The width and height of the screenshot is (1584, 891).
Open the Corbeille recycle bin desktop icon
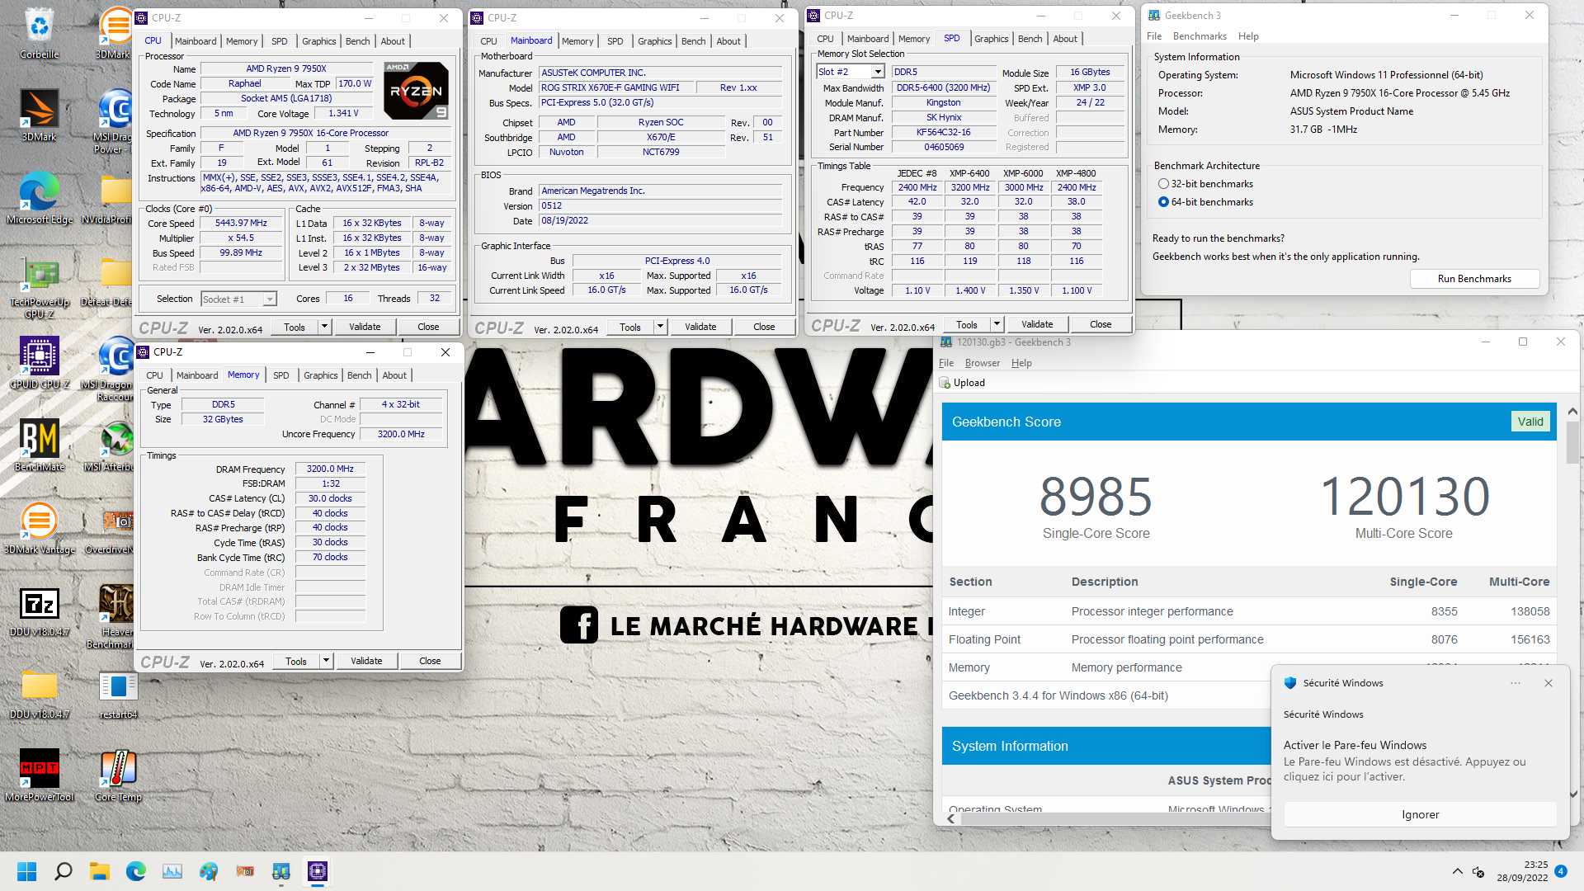39,33
